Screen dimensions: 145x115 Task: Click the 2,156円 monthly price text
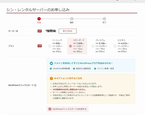click(x=101, y=43)
